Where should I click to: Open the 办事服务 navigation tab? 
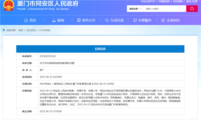[x=145, y=20]
